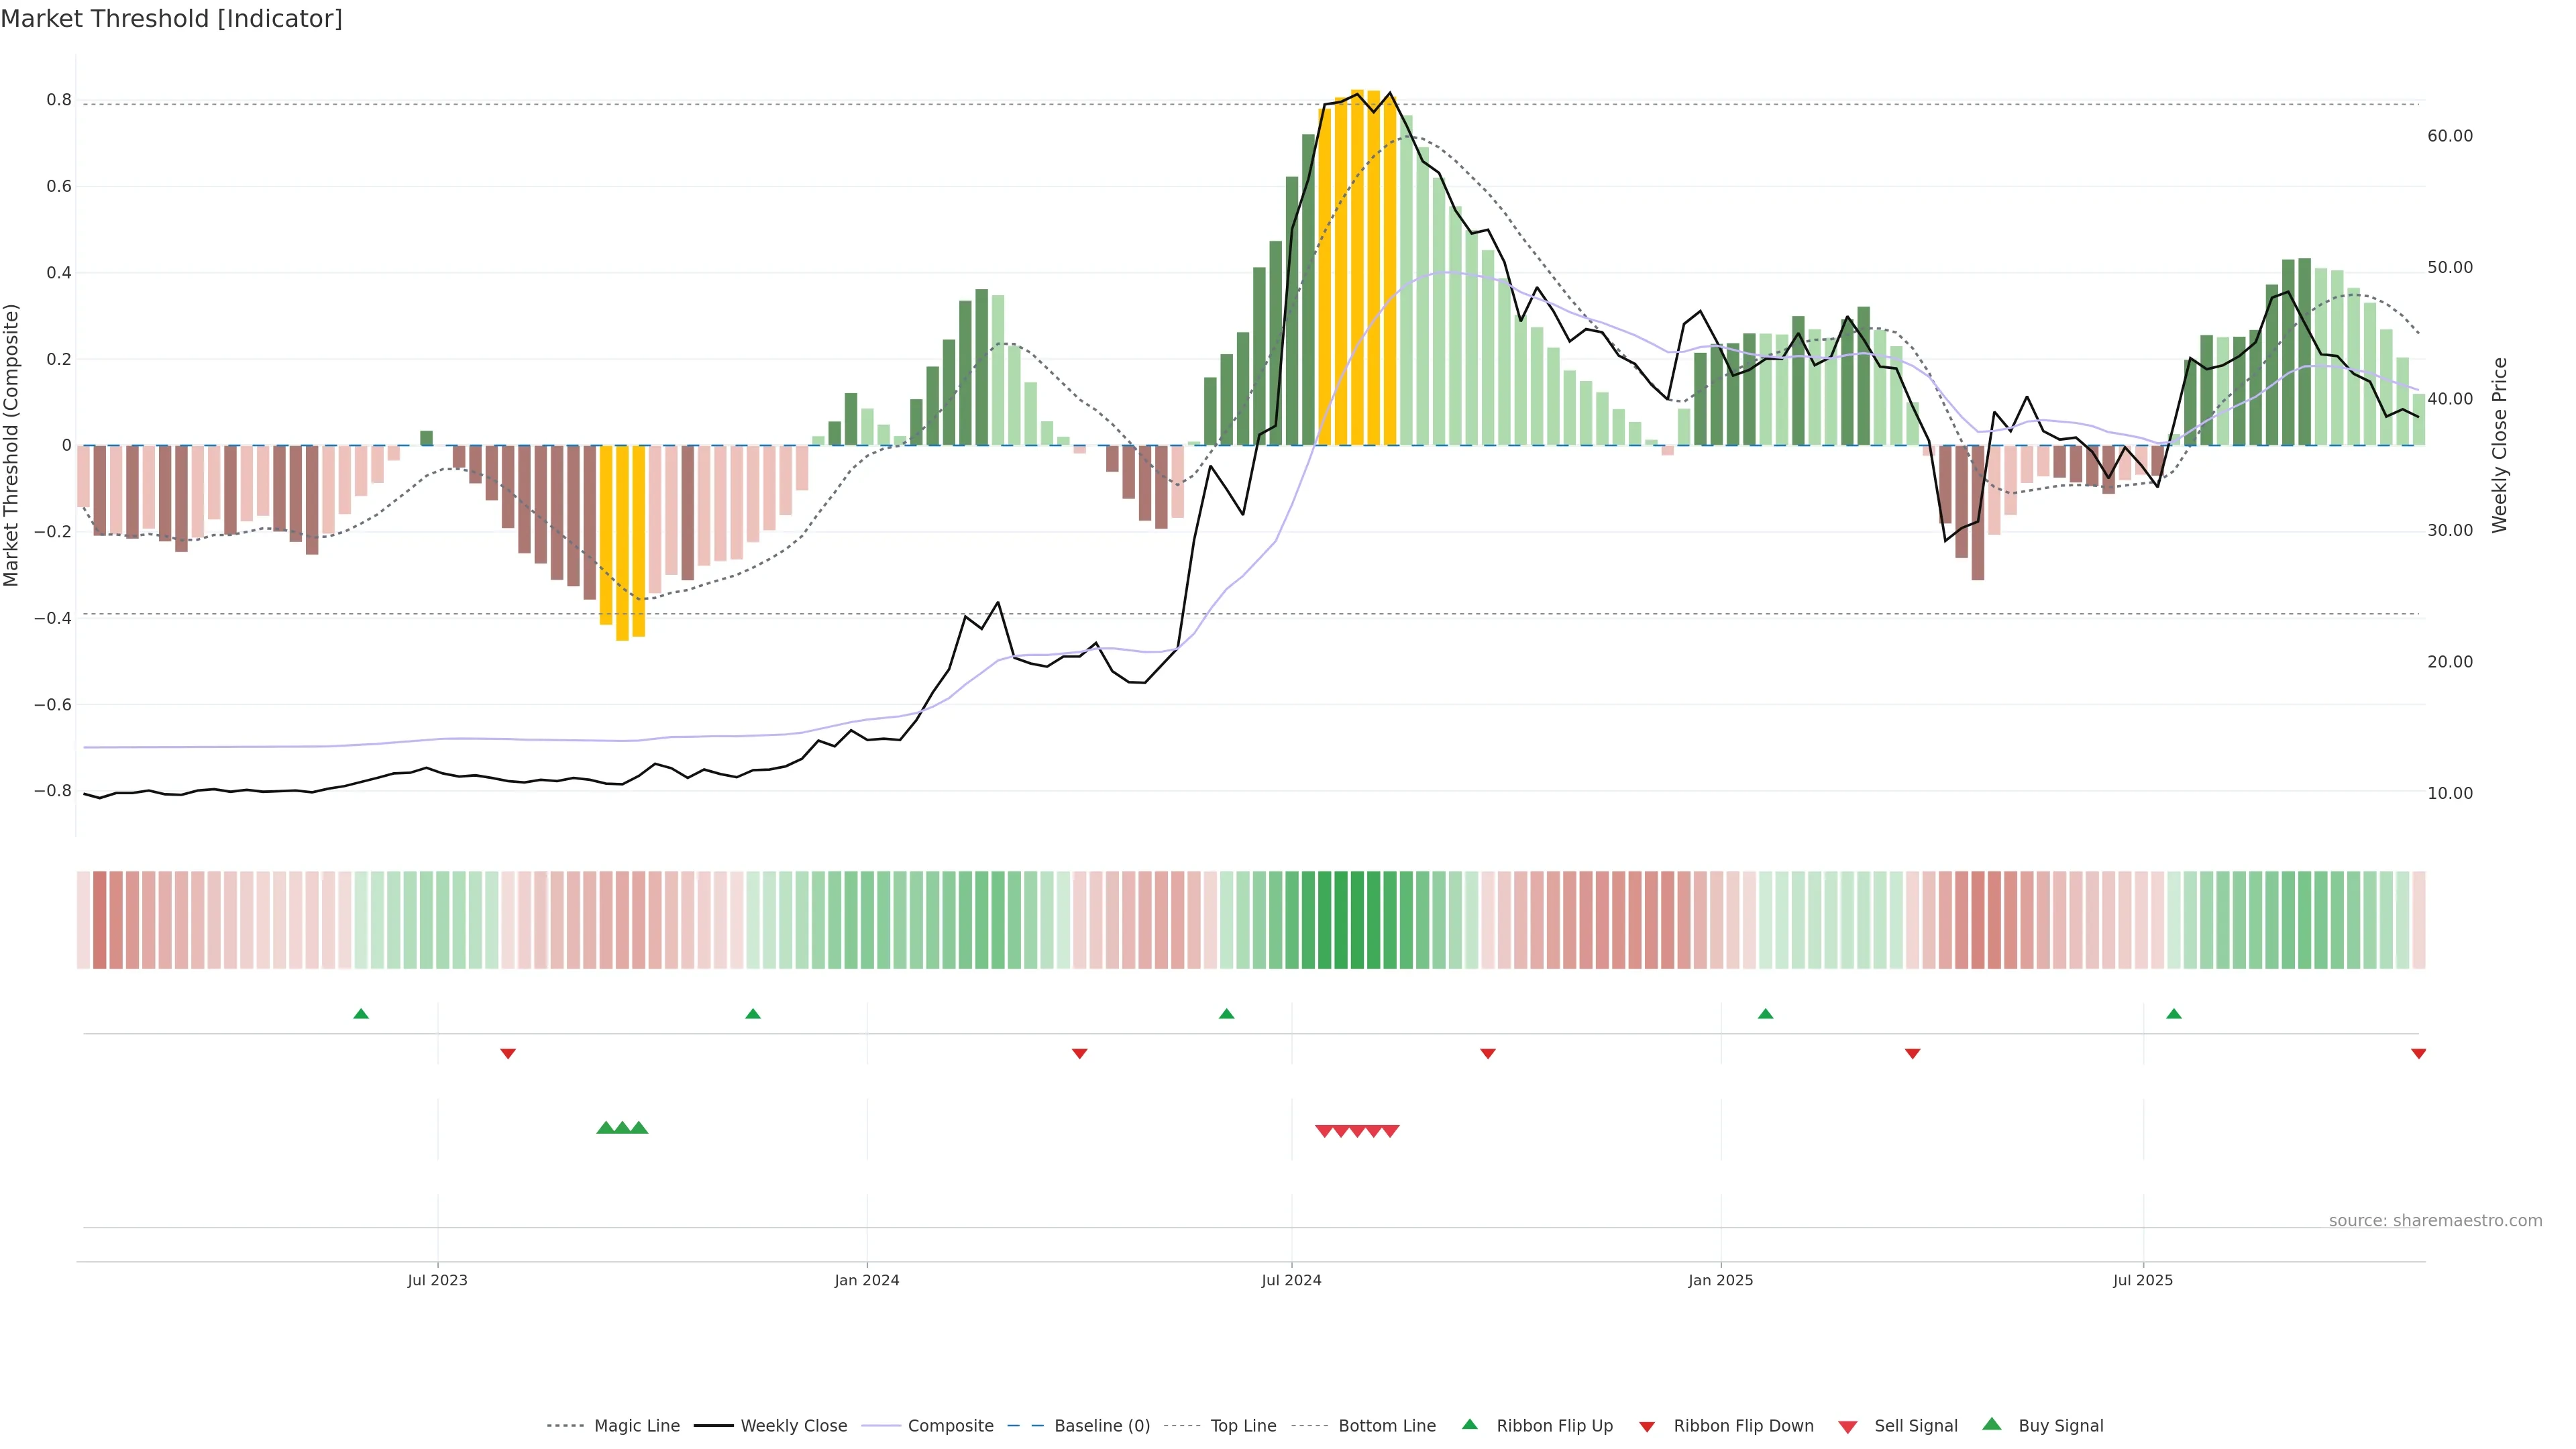Image resolution: width=2576 pixels, height=1449 pixels.
Task: Click the Jan 2025 x-axis label
Action: point(1720,1280)
